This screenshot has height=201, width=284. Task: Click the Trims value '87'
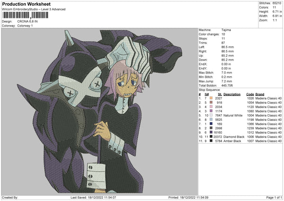click(223, 43)
